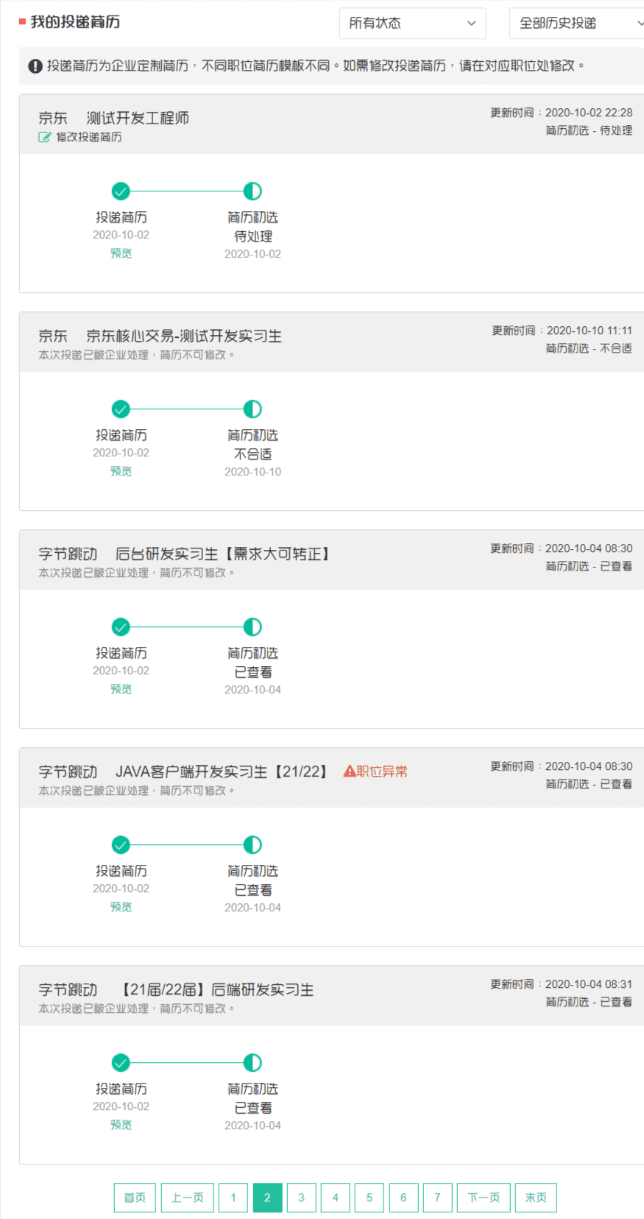Click the info icon in the notice bar

click(35, 66)
